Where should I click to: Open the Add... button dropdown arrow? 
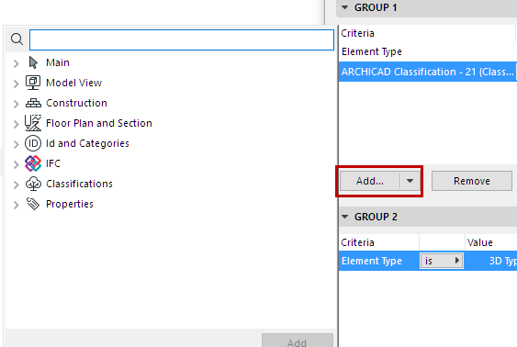click(410, 181)
